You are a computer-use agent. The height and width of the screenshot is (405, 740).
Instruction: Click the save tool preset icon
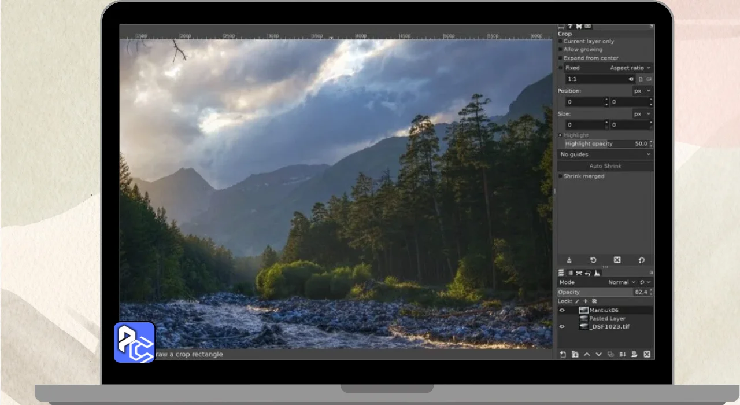point(569,260)
